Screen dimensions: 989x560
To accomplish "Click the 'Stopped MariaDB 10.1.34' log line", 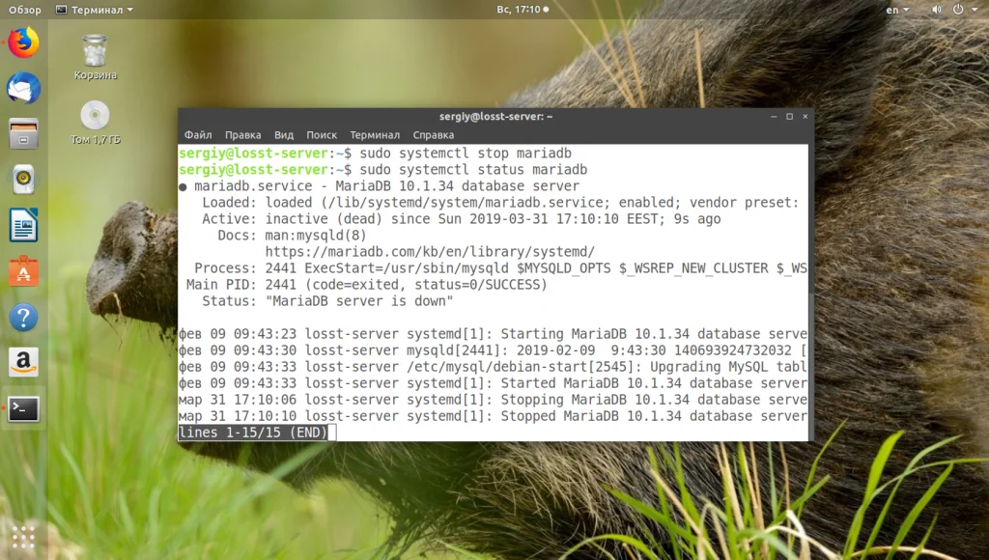I will pos(493,416).
